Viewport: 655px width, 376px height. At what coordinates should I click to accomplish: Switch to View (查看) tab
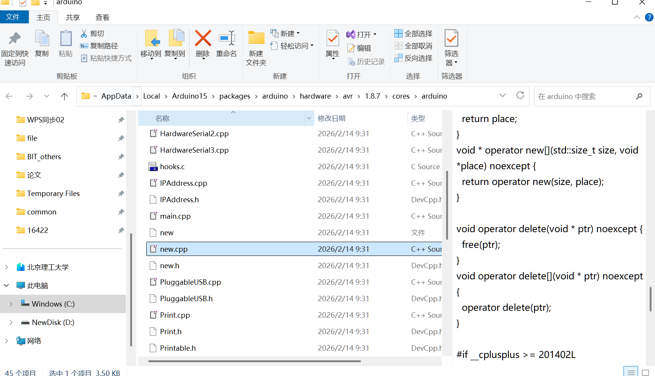click(x=102, y=17)
